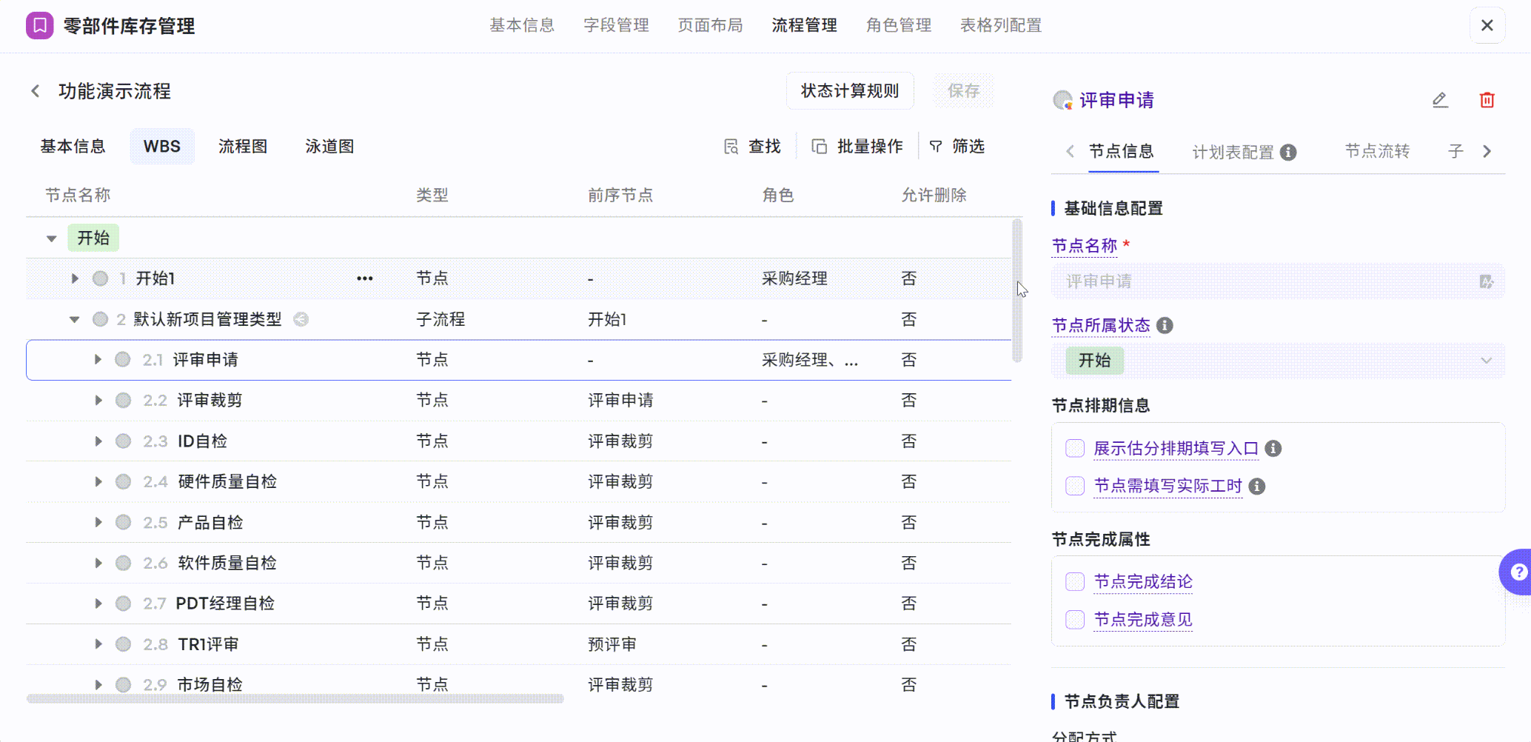Tick the 节点完成结论 checkbox
This screenshot has height=742, width=1531.
pyautogui.click(x=1075, y=582)
